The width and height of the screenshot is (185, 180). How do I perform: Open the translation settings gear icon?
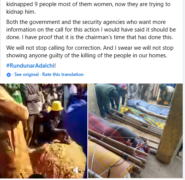9,75
